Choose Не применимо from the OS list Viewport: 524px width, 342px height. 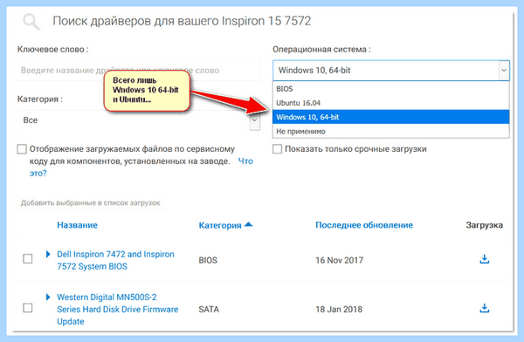coord(391,131)
